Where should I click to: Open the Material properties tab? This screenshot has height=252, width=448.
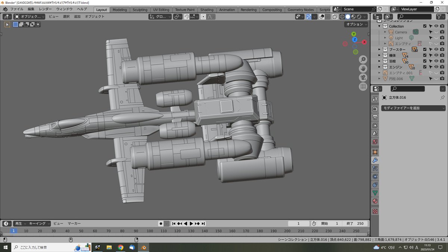pyautogui.click(x=375, y=201)
